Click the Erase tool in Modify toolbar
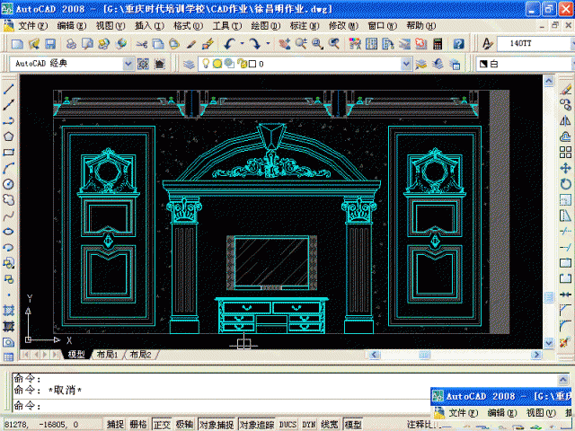Screen dimensions: 575x431 pyautogui.click(x=565, y=89)
